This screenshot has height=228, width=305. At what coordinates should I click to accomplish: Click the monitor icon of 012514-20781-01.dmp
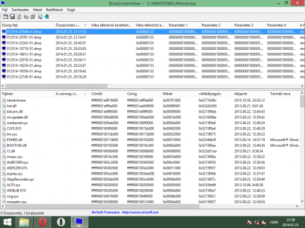[x=4, y=37]
